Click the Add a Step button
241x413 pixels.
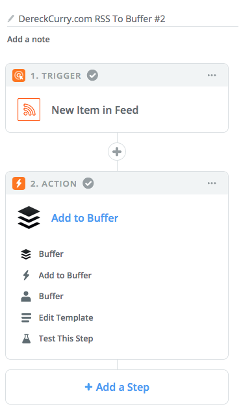[x=117, y=387]
